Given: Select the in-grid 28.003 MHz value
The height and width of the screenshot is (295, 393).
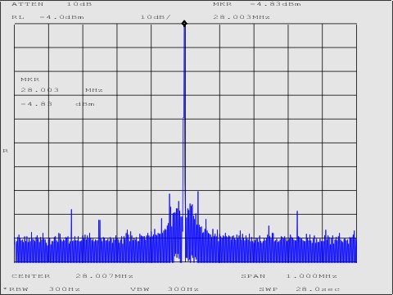Looking at the screenshot, I should (61, 90).
